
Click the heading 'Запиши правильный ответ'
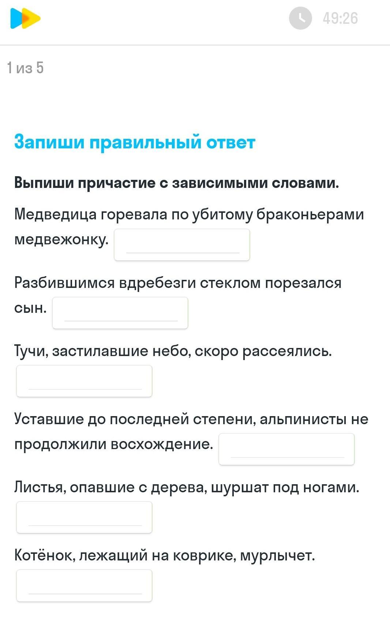(135, 142)
